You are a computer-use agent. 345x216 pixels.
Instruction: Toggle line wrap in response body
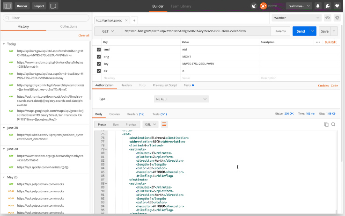(x=164, y=124)
